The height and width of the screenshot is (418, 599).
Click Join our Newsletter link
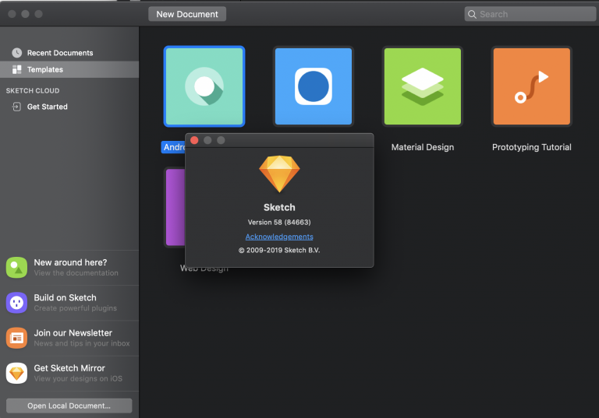[x=73, y=333]
